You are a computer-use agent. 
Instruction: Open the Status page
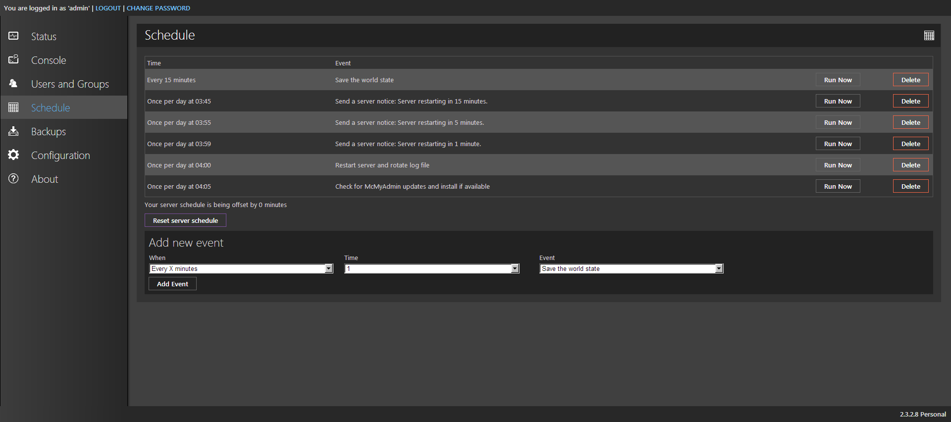coord(44,36)
